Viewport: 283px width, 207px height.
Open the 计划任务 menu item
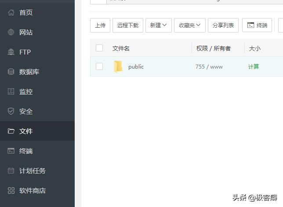coord(37,171)
